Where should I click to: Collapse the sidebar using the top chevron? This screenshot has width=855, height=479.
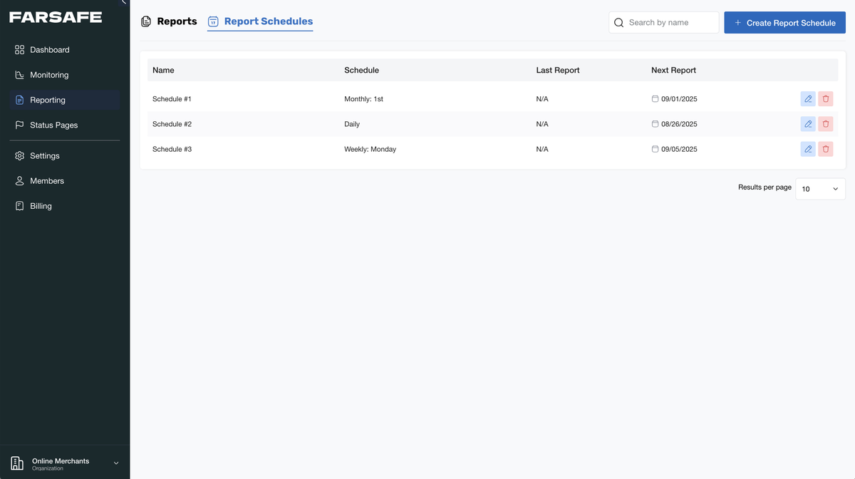tap(124, 2)
